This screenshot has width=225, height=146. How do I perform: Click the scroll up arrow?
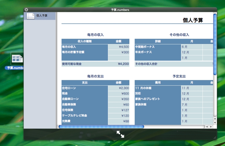point(215,119)
